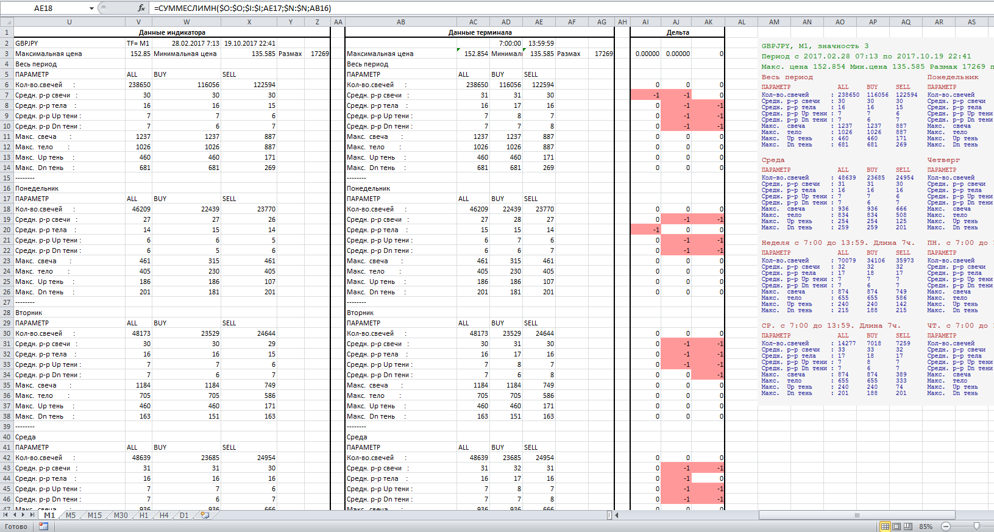Switch to the D1 sheet tab
Screen dimensions: 994x532
tap(184, 516)
